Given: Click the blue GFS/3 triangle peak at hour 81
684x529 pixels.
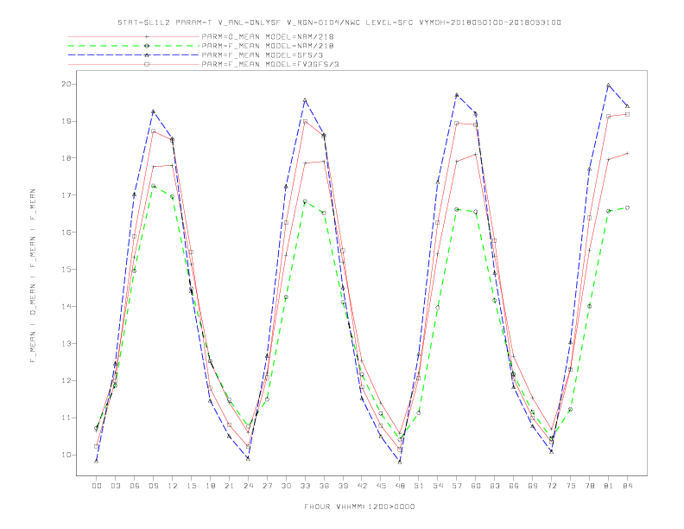Looking at the screenshot, I should click(x=609, y=85).
